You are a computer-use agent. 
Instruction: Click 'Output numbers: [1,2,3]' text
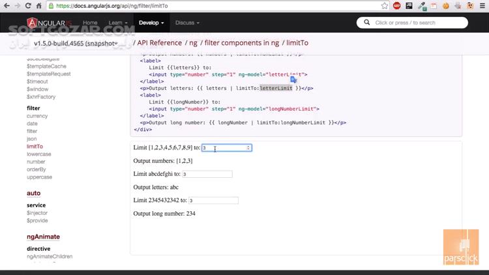click(x=163, y=161)
